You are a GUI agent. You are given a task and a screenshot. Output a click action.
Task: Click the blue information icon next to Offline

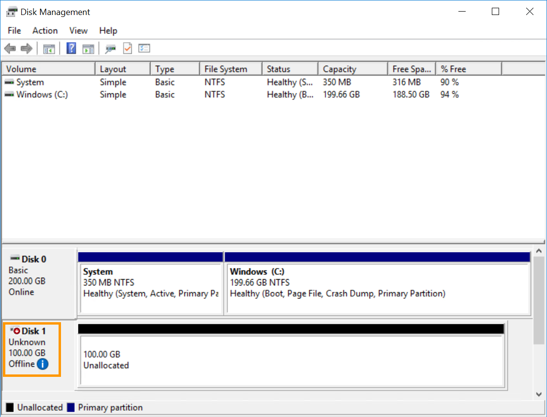point(43,364)
